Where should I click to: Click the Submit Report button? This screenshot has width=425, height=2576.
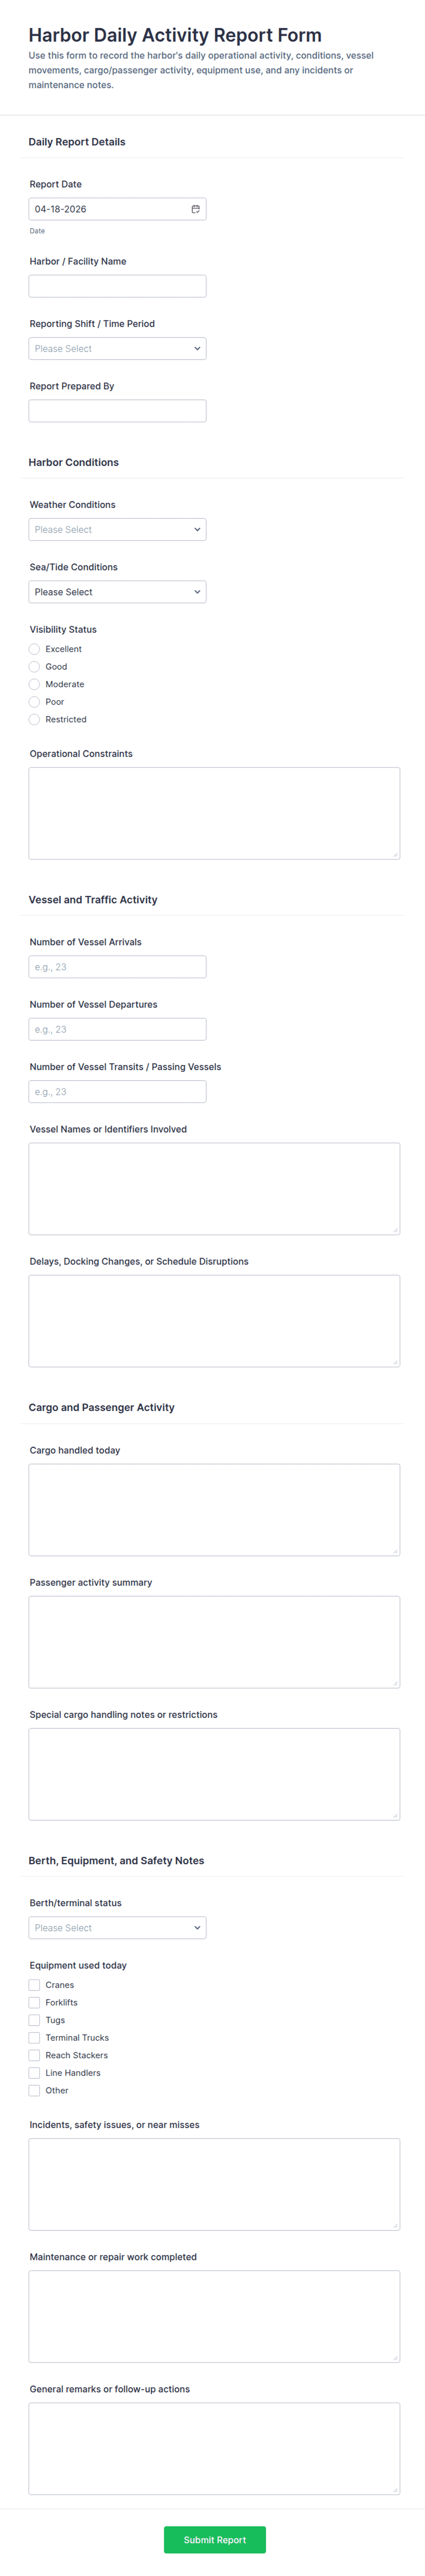pos(215,2539)
